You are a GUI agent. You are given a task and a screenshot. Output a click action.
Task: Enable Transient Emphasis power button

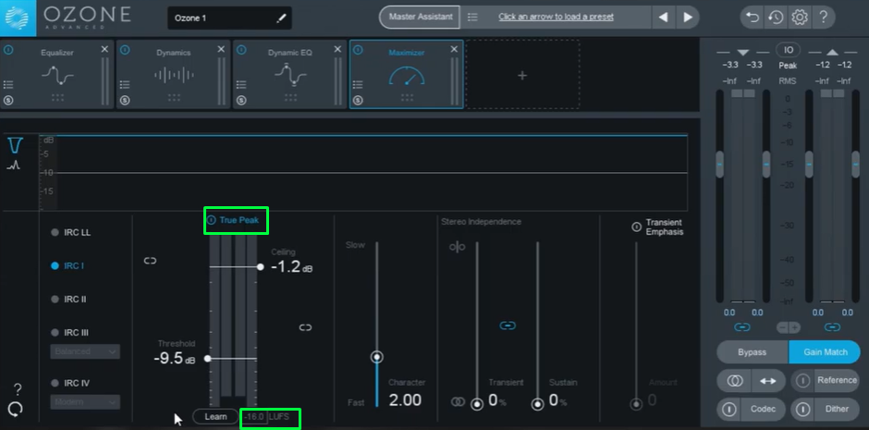636,227
